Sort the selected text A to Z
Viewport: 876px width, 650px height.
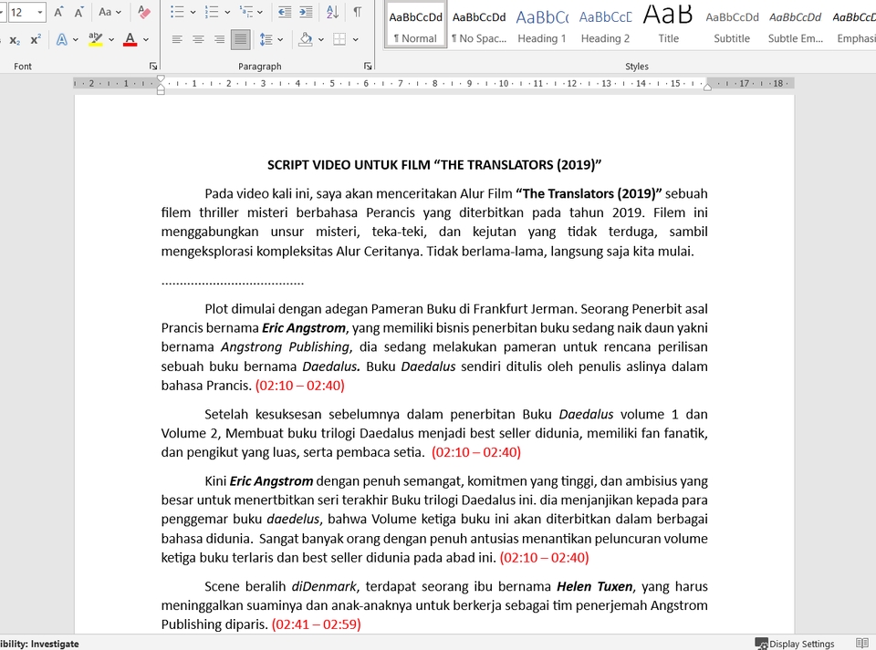click(332, 12)
